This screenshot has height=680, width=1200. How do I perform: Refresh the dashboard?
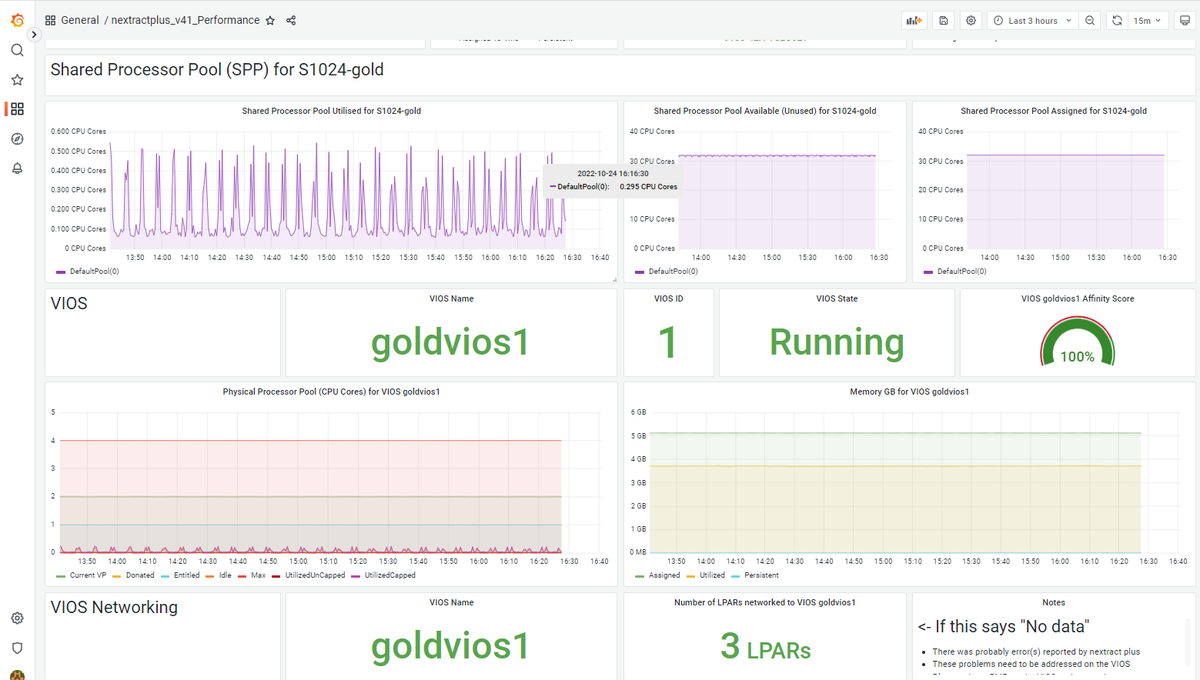[x=1117, y=21]
